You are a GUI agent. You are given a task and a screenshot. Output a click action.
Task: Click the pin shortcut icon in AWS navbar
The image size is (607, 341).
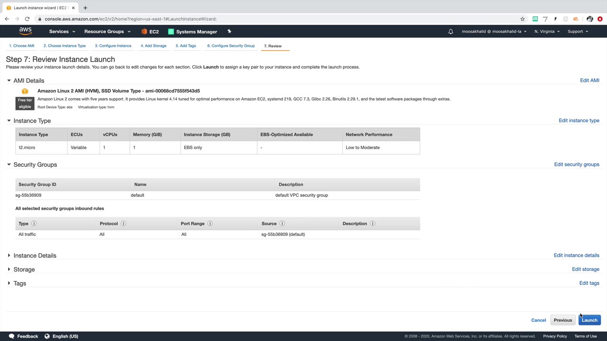pos(229,32)
